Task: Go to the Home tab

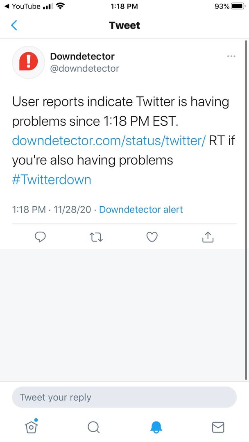Action: point(31,427)
